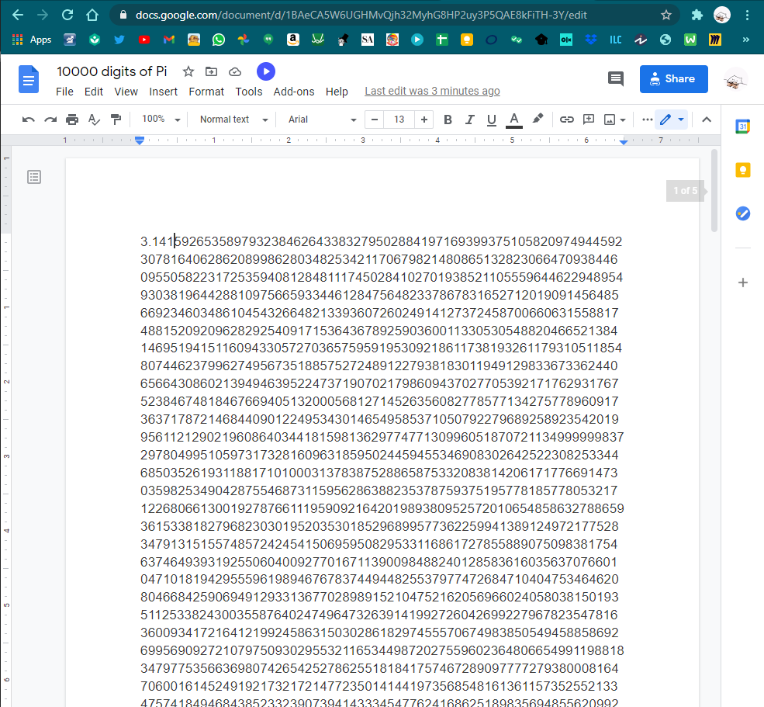764x707 pixels.
Task: Expand the insert image dropdown arrow
Action: [623, 120]
